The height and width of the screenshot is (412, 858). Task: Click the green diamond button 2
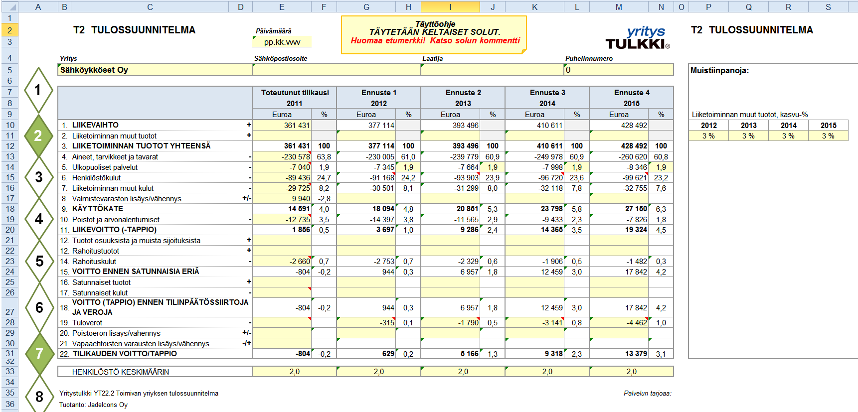click(x=38, y=136)
